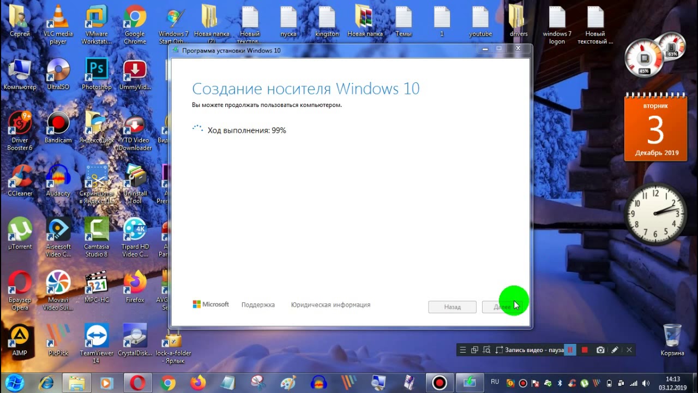698x393 pixels.
Task: Open the Поддержка link
Action: point(258,305)
